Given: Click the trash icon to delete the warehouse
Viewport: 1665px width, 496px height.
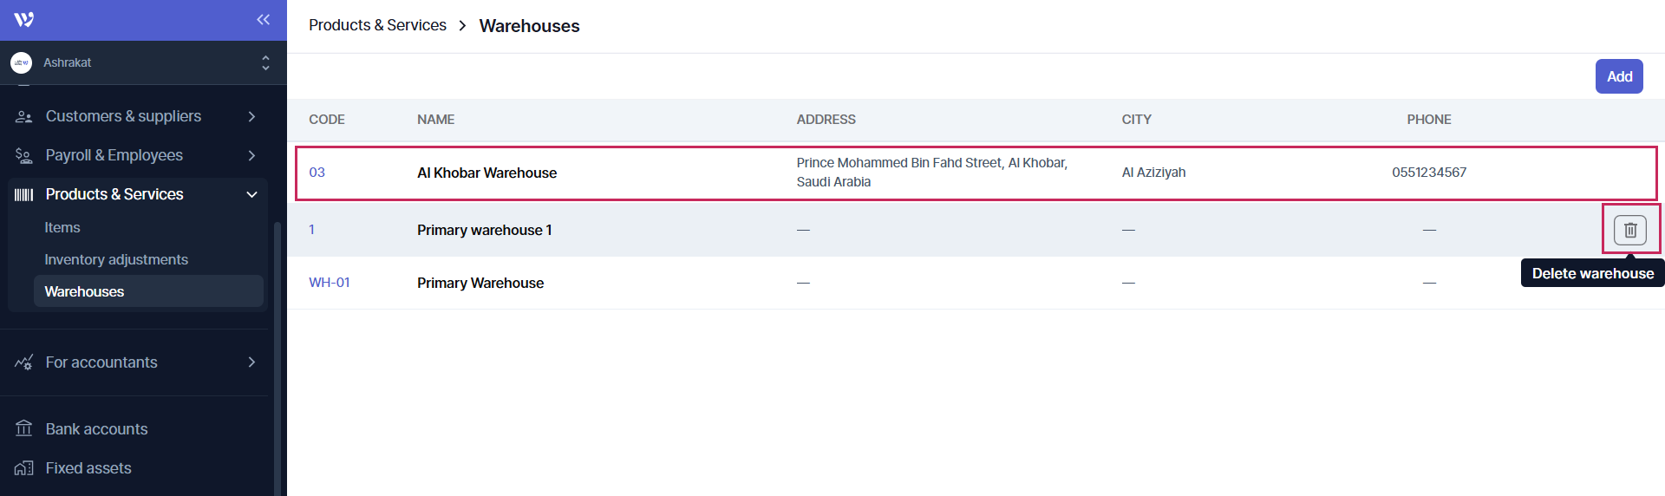Looking at the screenshot, I should (x=1629, y=230).
